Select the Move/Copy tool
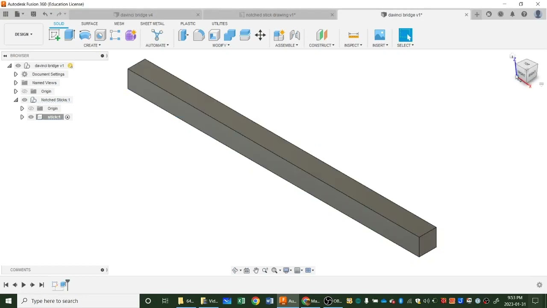 coord(260,35)
